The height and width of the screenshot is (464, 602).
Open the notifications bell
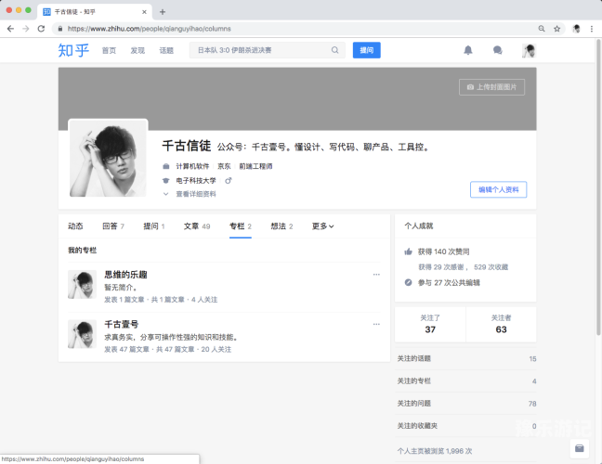(467, 50)
